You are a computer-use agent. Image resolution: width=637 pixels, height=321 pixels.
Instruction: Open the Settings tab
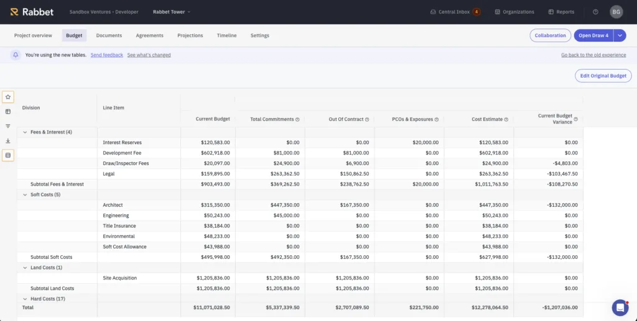tap(259, 35)
